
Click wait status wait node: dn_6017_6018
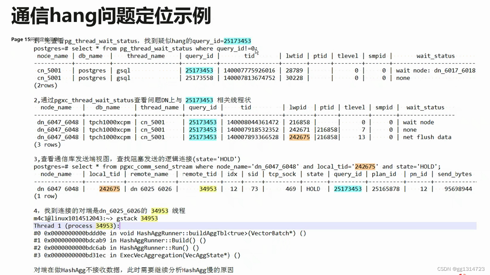pos(436,71)
